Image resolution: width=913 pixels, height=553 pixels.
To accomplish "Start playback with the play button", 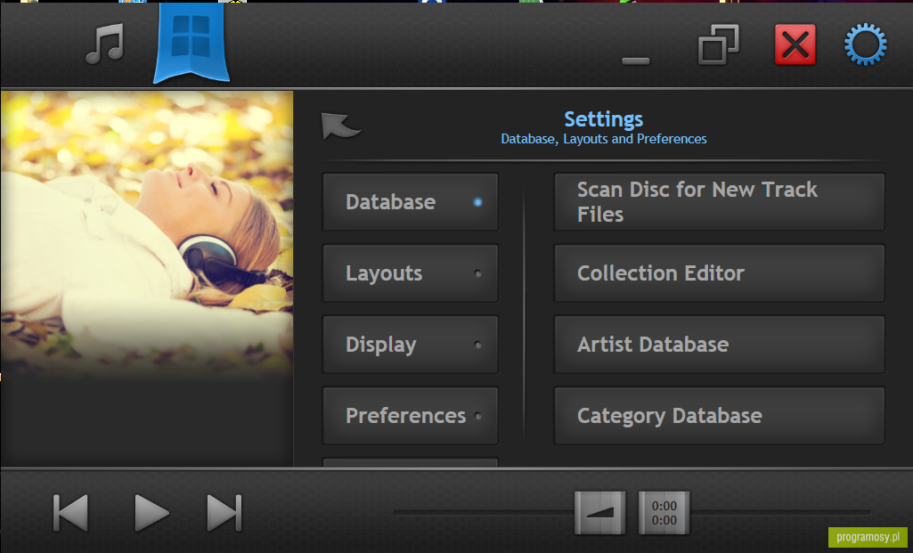I will tap(151, 513).
